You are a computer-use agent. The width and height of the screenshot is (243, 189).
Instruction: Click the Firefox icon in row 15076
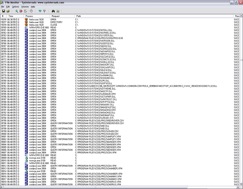[x=26, y=19]
